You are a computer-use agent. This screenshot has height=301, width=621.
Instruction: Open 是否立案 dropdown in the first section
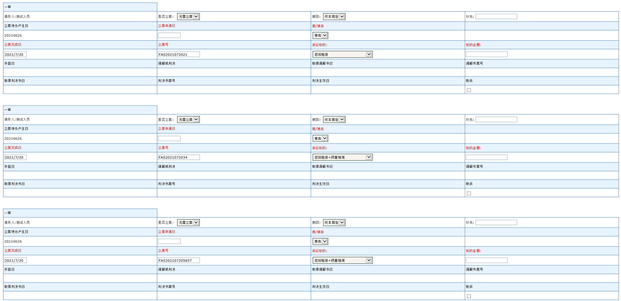[x=188, y=16]
